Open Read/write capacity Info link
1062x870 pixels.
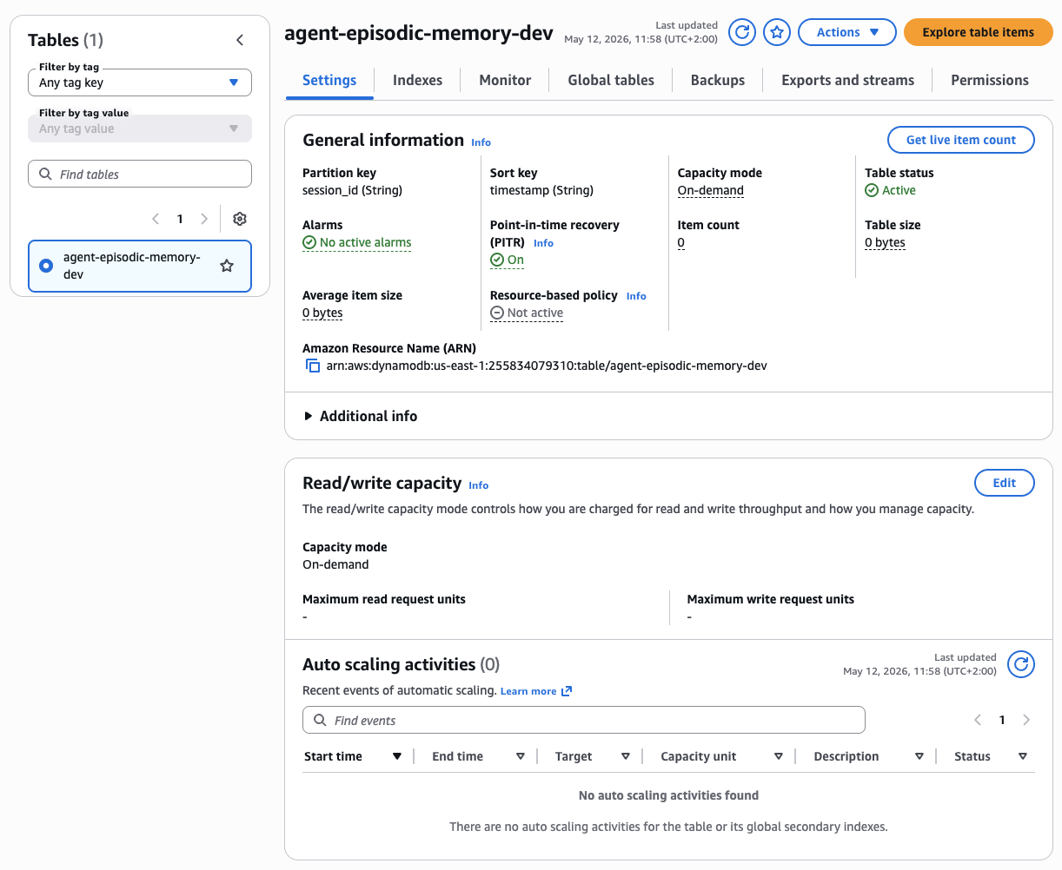[x=478, y=485]
